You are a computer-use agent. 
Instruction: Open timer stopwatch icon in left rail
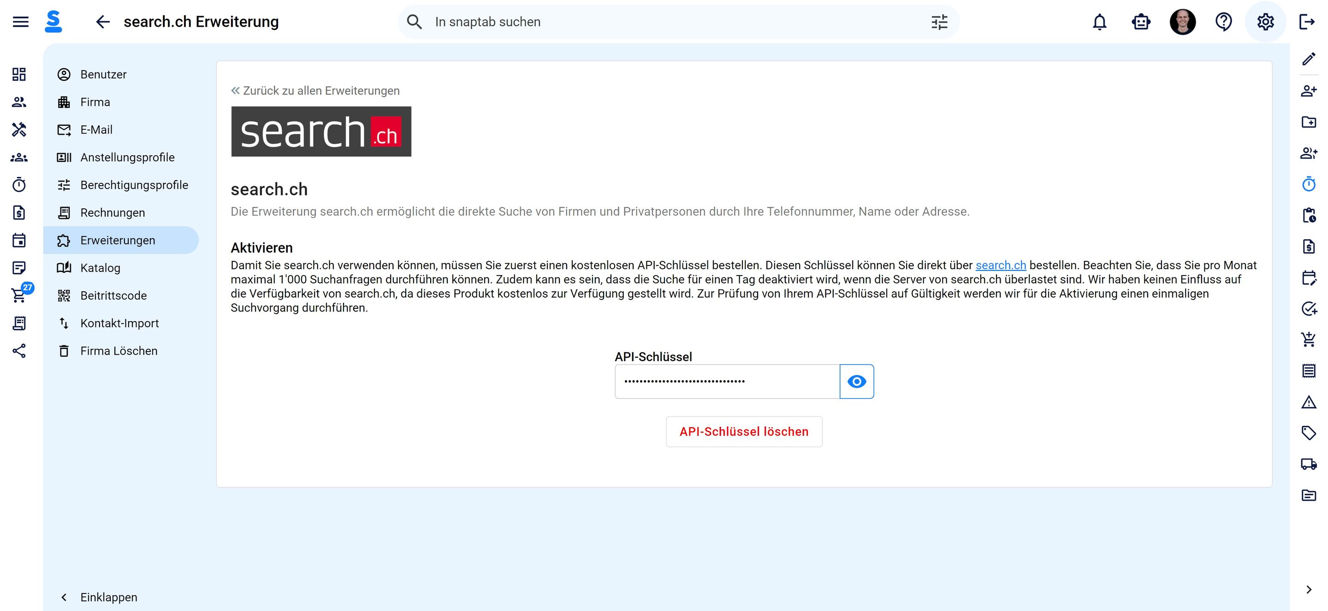tap(19, 184)
